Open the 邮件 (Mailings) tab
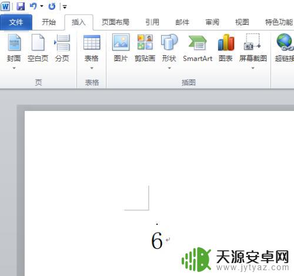The width and height of the screenshot is (294, 276). [x=182, y=22]
